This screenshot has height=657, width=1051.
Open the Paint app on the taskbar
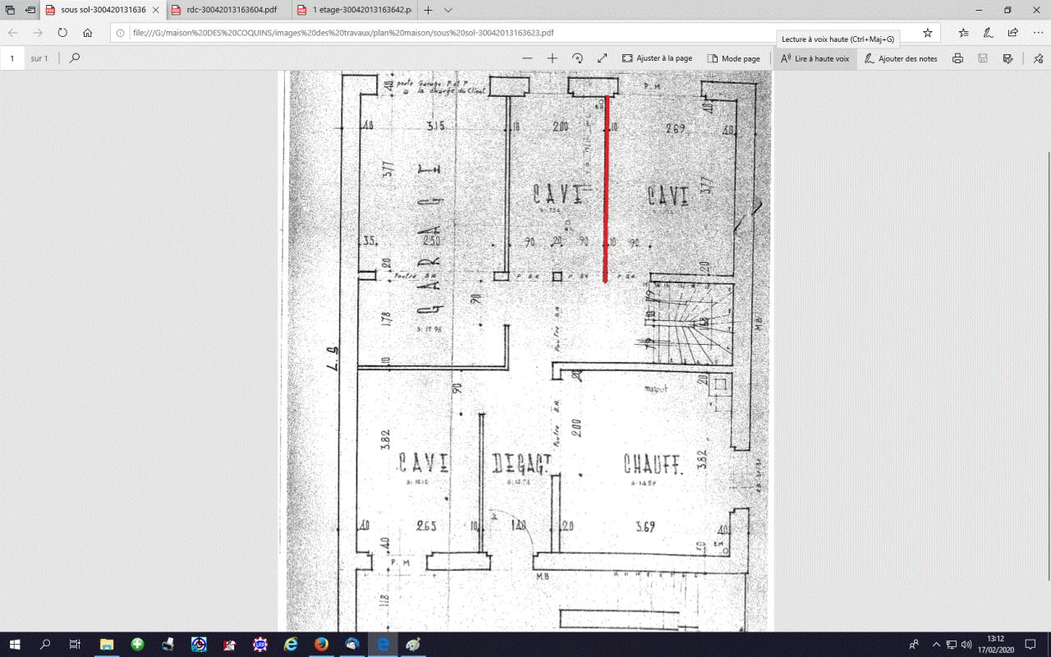pos(413,645)
